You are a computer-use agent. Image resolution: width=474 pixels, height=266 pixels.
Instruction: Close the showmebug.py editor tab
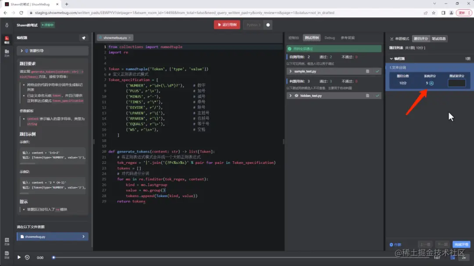tap(130, 38)
